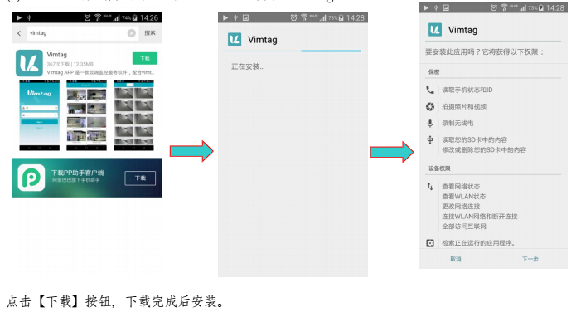Tap the USB icon by SD卡 permission
581x317 pixels.
430,140
